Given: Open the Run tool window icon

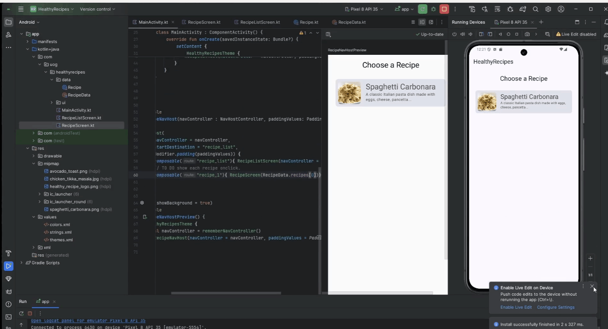Looking at the screenshot, I should click(8, 266).
